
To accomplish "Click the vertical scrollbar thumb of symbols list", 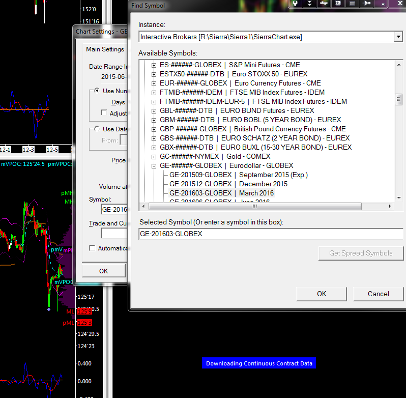I will point(398,99).
